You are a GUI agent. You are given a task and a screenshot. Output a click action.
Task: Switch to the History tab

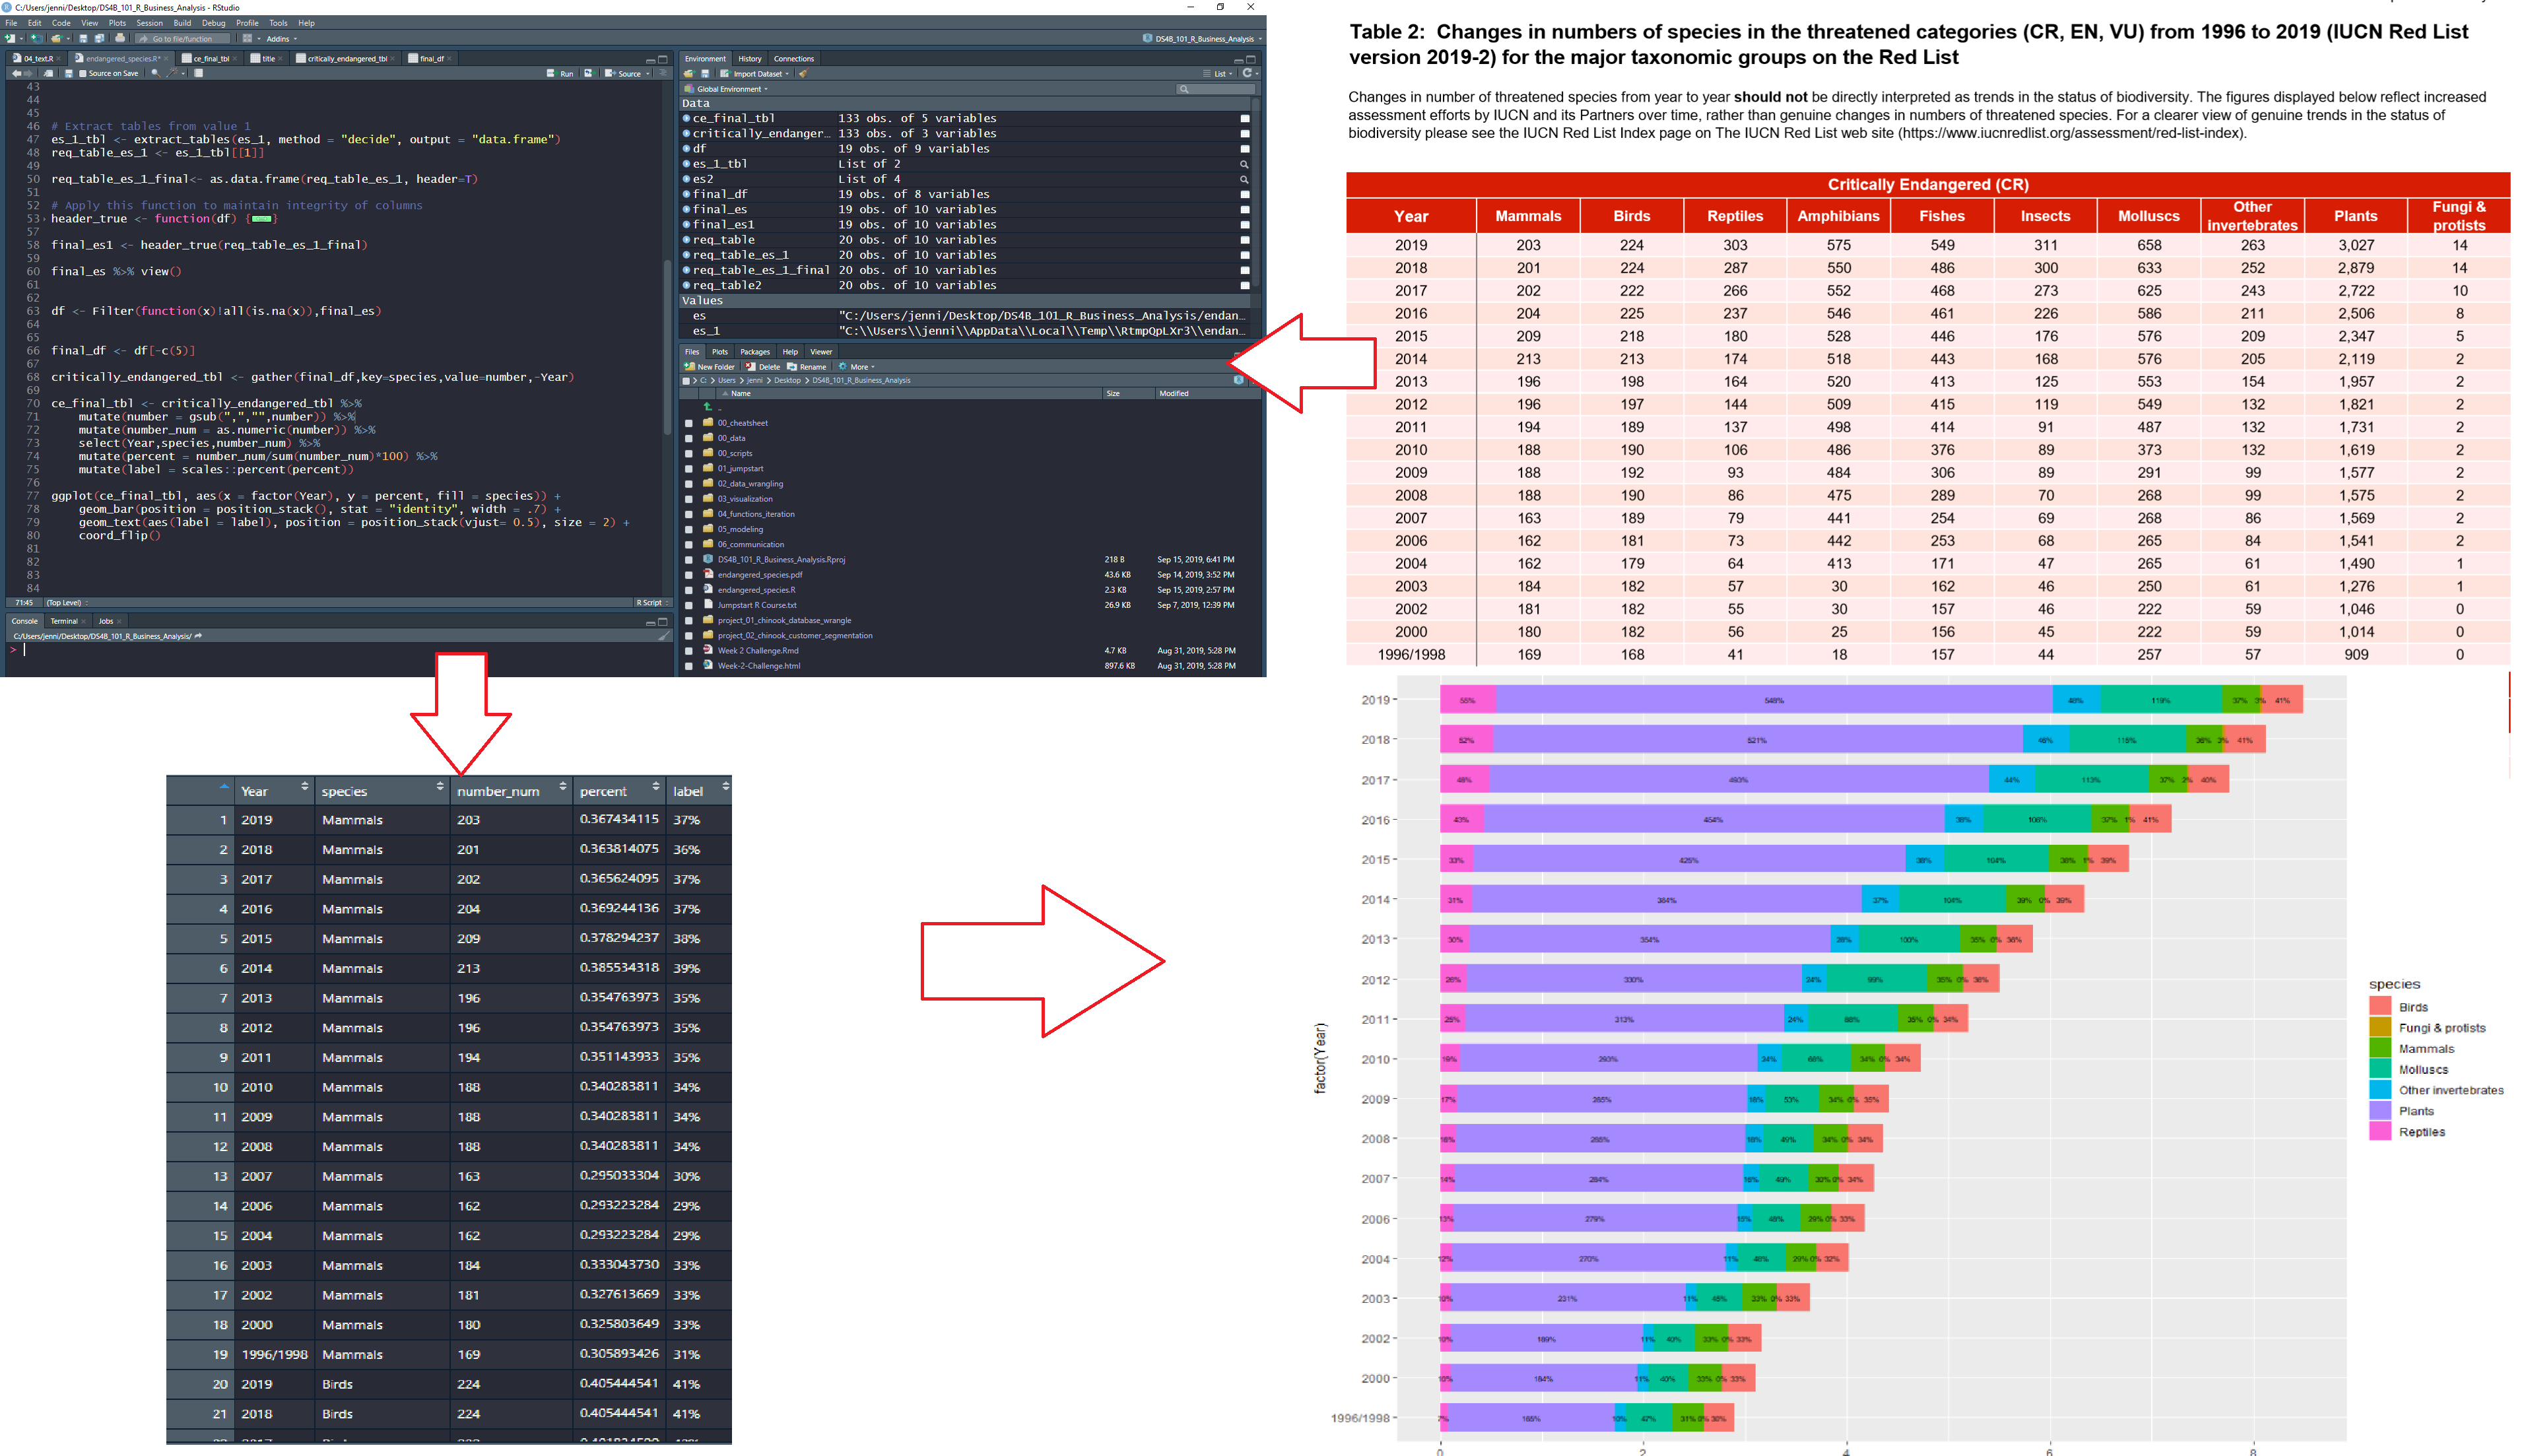click(750, 59)
